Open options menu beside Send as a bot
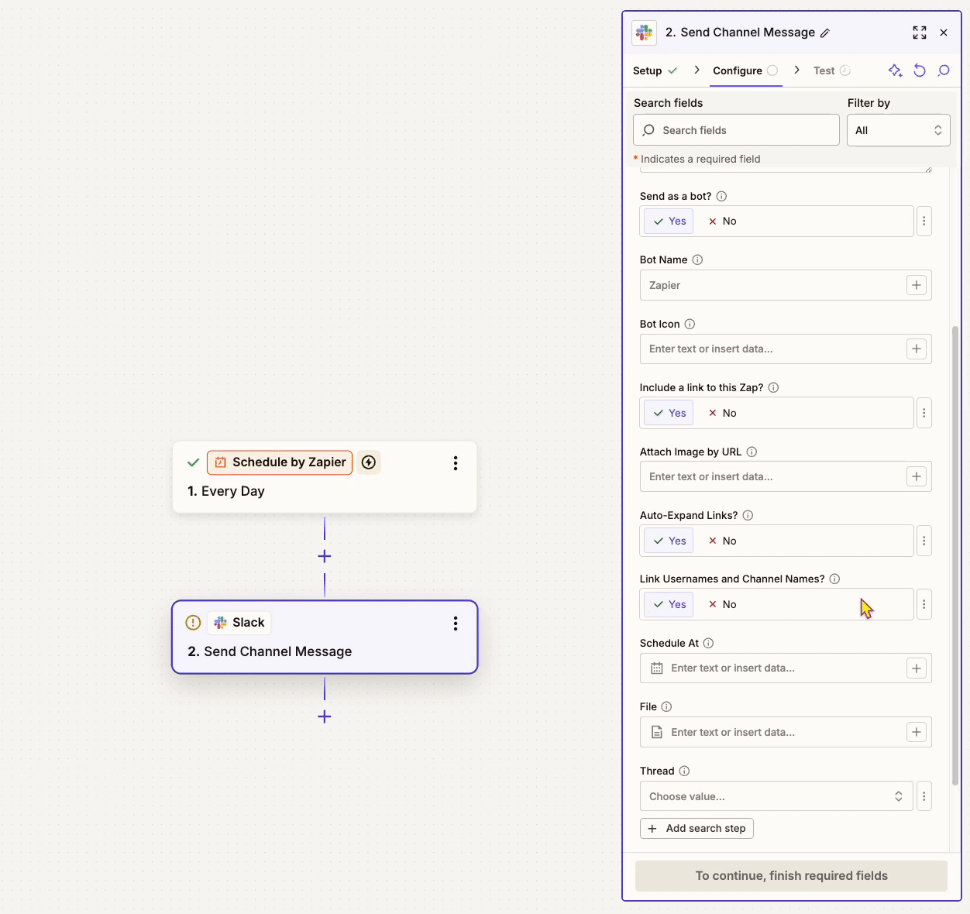This screenshot has width=970, height=914. [x=924, y=222]
